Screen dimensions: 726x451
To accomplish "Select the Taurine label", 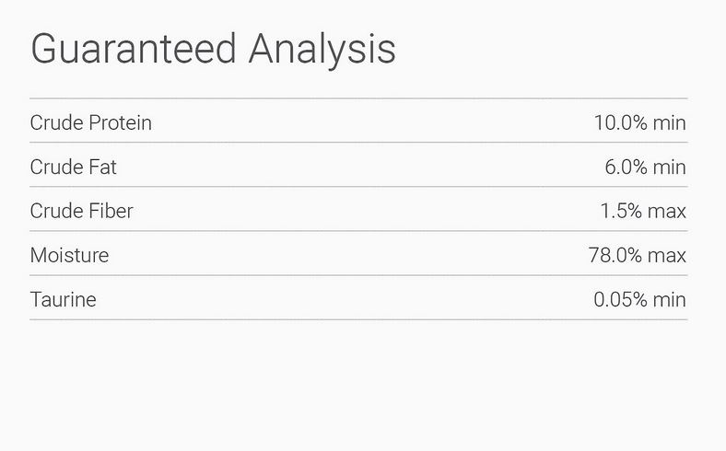I will 63,299.
